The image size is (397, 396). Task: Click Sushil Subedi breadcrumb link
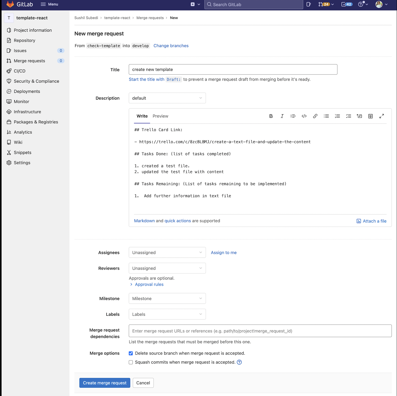pos(86,18)
